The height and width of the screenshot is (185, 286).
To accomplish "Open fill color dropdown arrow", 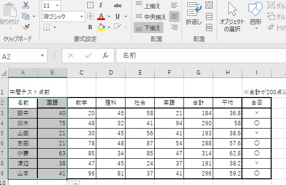I will click(x=109, y=28).
